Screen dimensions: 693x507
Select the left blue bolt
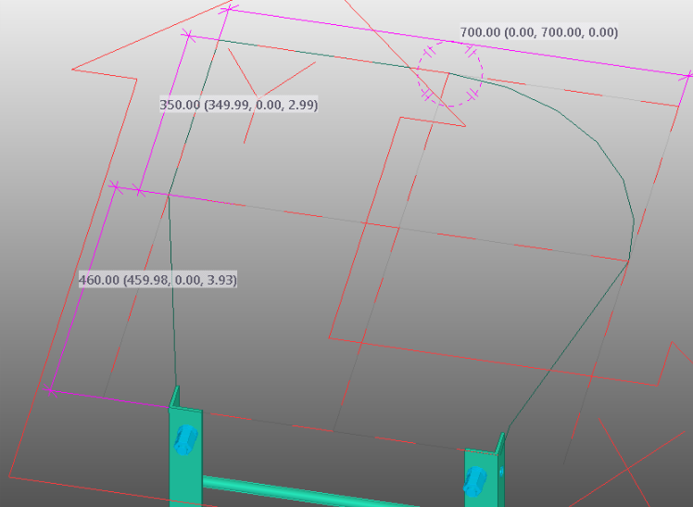183,439
